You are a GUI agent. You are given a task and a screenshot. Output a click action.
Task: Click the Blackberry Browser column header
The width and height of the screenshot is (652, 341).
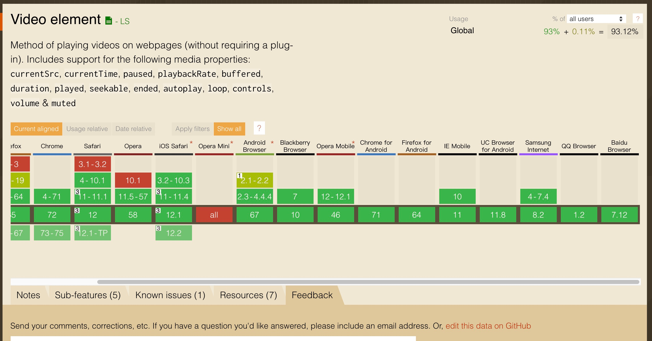295,146
